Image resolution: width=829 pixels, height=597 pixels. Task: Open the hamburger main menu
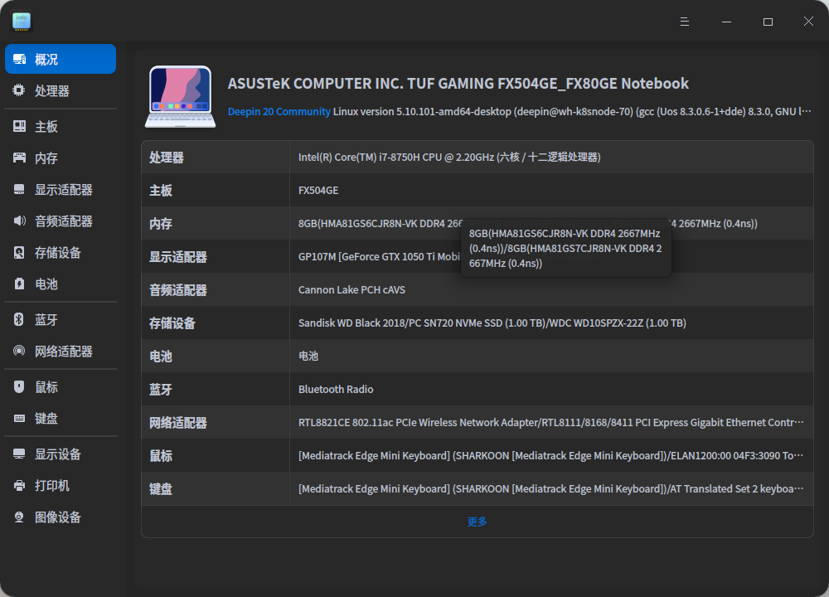tap(685, 22)
